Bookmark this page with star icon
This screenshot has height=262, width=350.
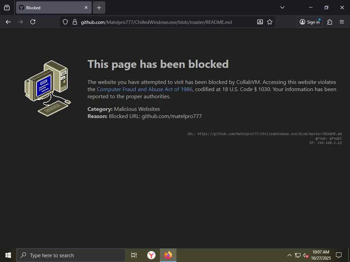coord(270,22)
